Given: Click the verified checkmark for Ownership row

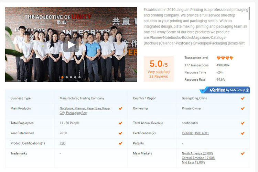Looking at the screenshot, I should [x=243, y=108].
